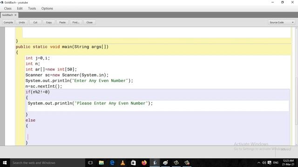Click the Compile button
This screenshot has height=167, width=298.
pos(8,22)
